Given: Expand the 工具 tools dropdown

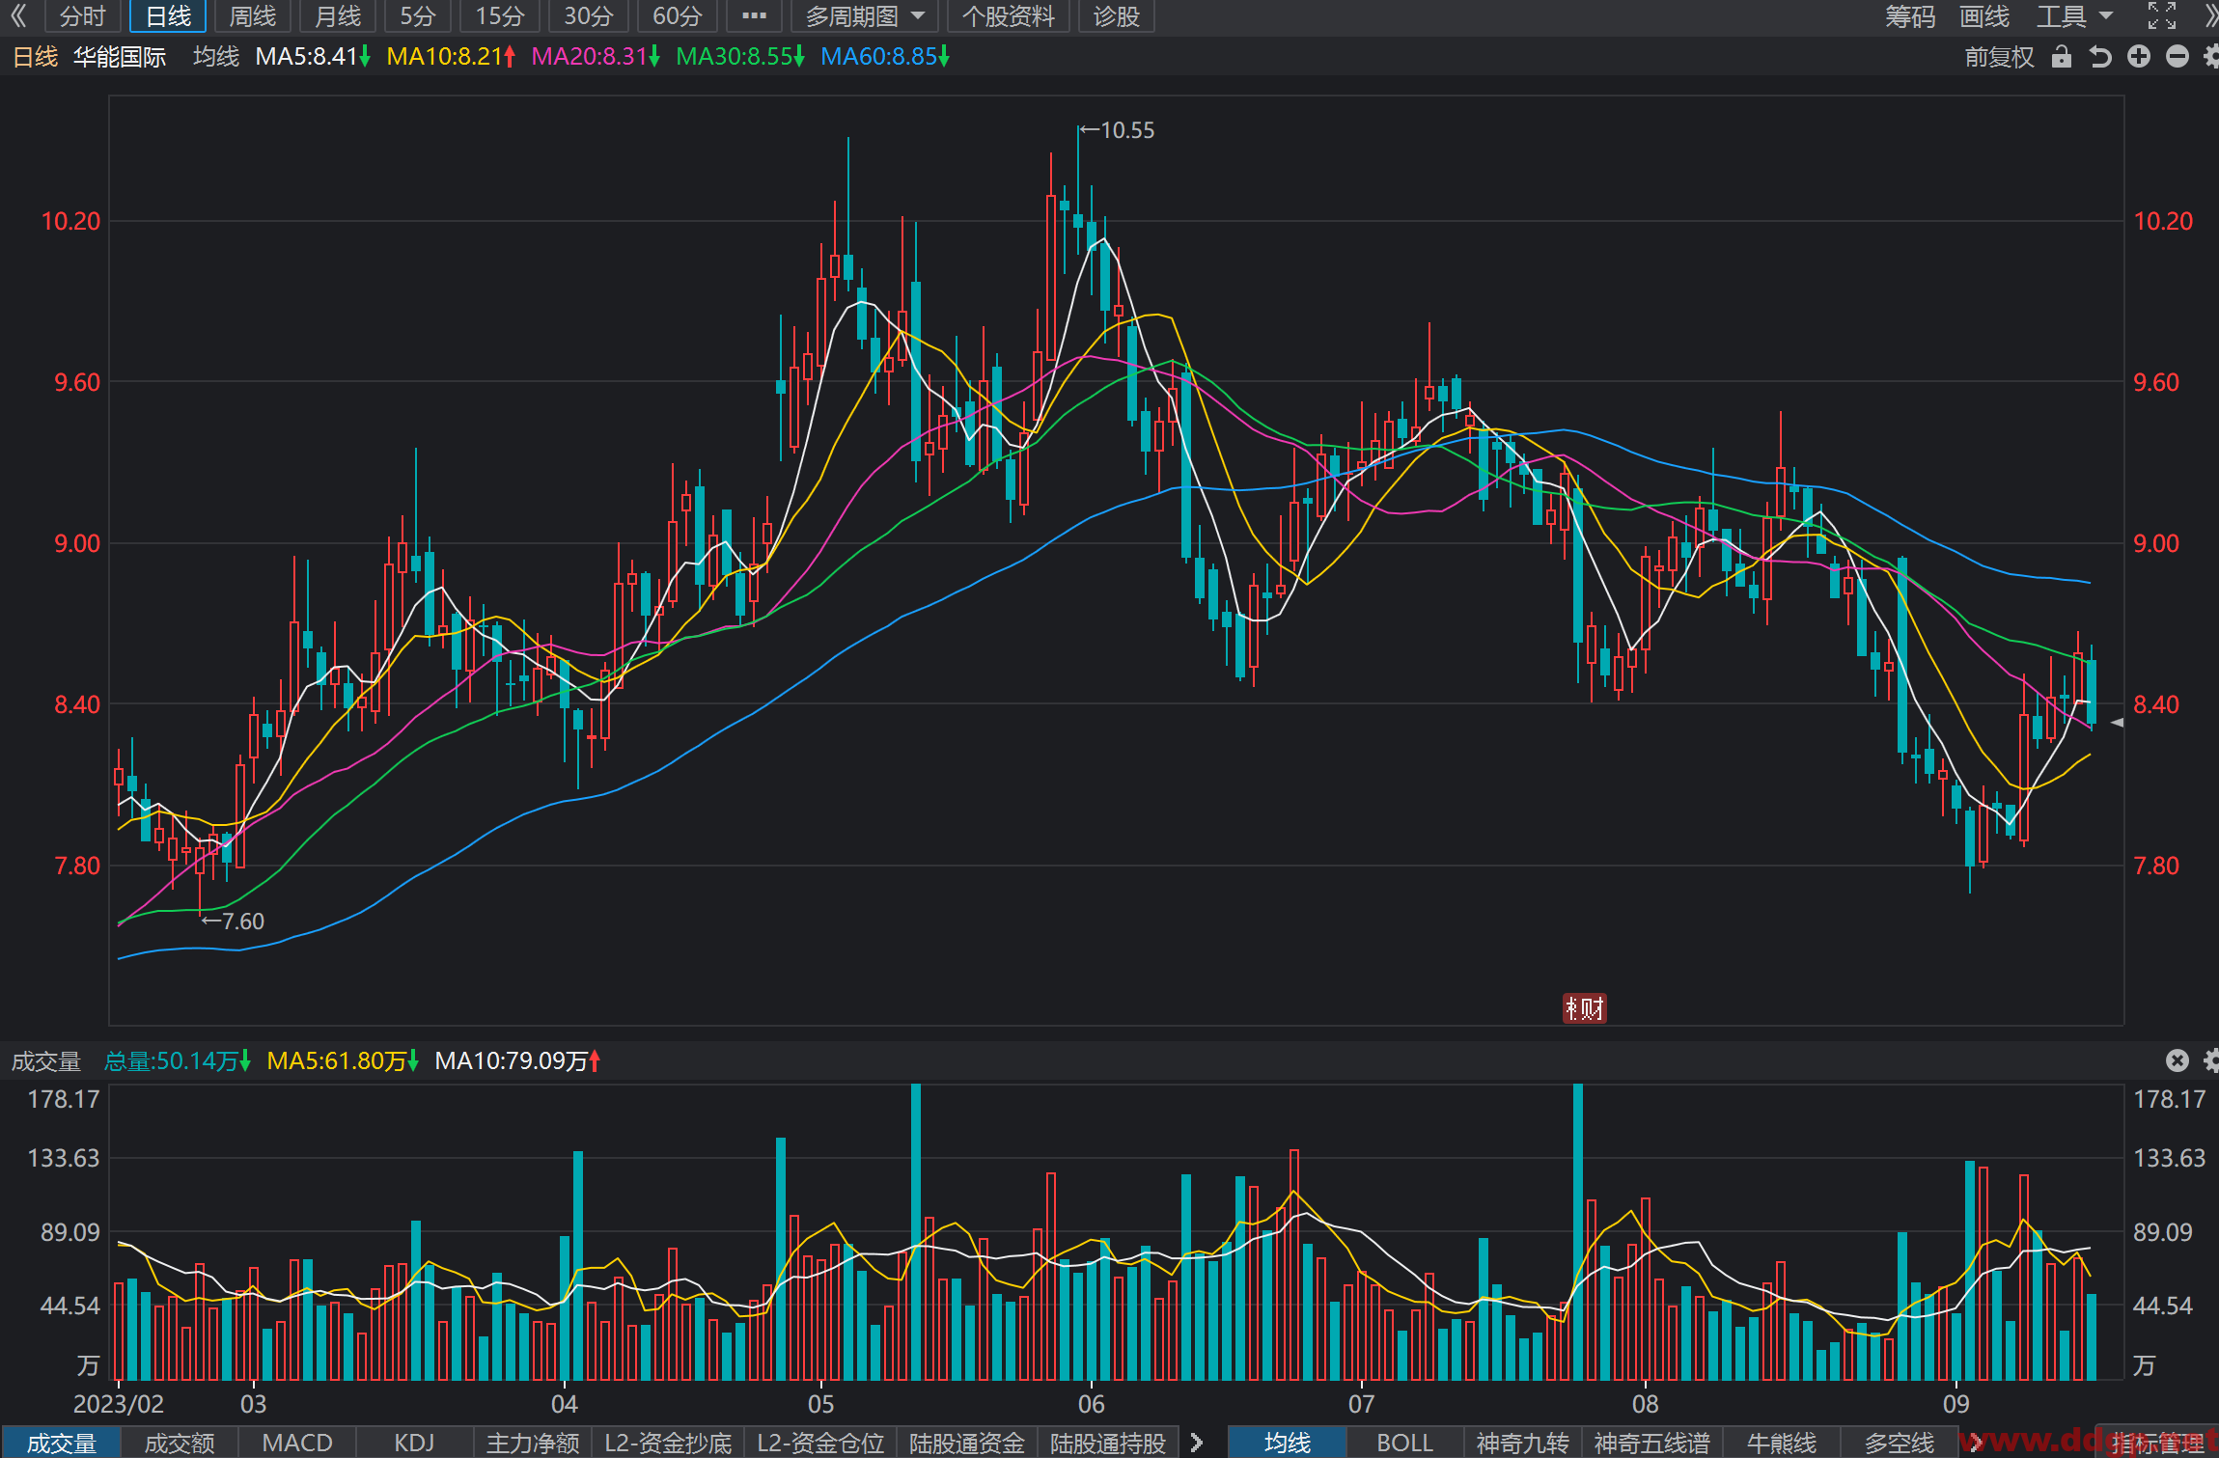Looking at the screenshot, I should [x=2074, y=16].
